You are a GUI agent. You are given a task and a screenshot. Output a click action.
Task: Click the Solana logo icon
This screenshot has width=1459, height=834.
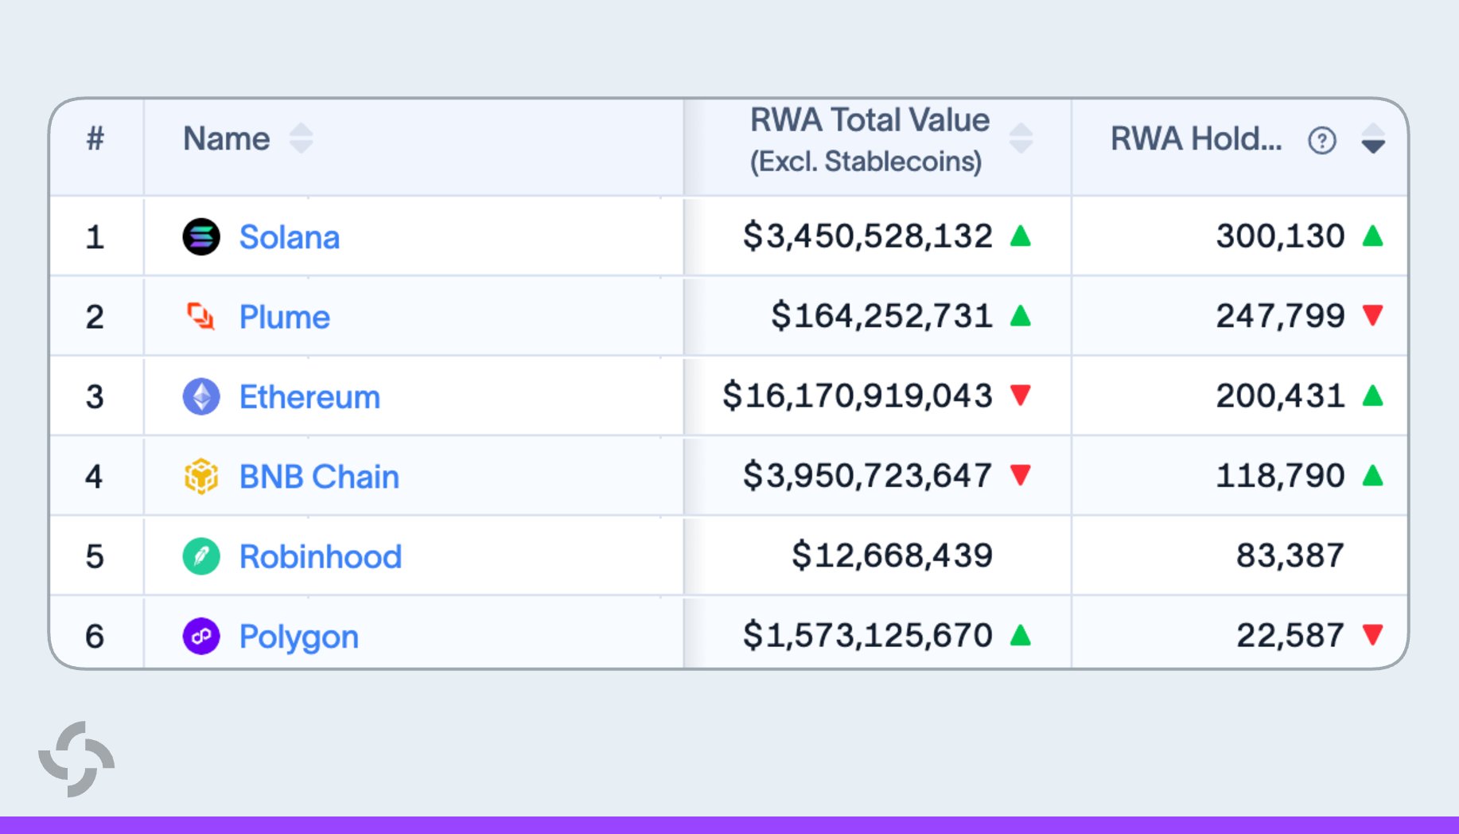click(201, 236)
